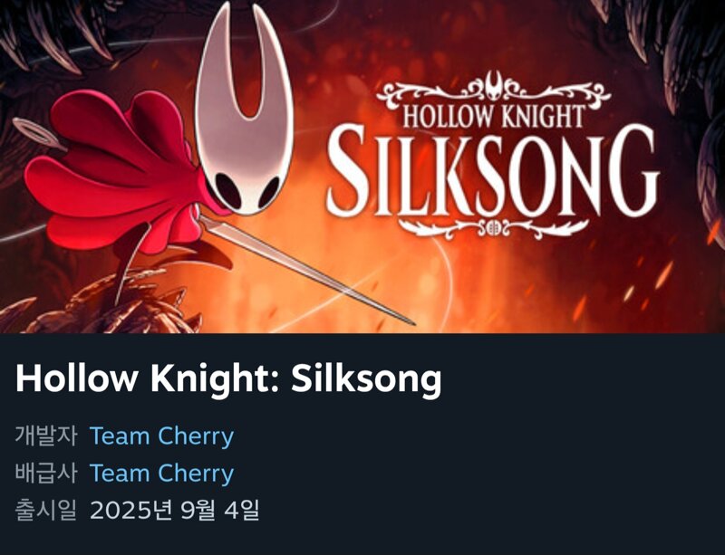Screen dimensions: 725x555
Task: Open the Team Cherry publisher link
Action: click(161, 474)
